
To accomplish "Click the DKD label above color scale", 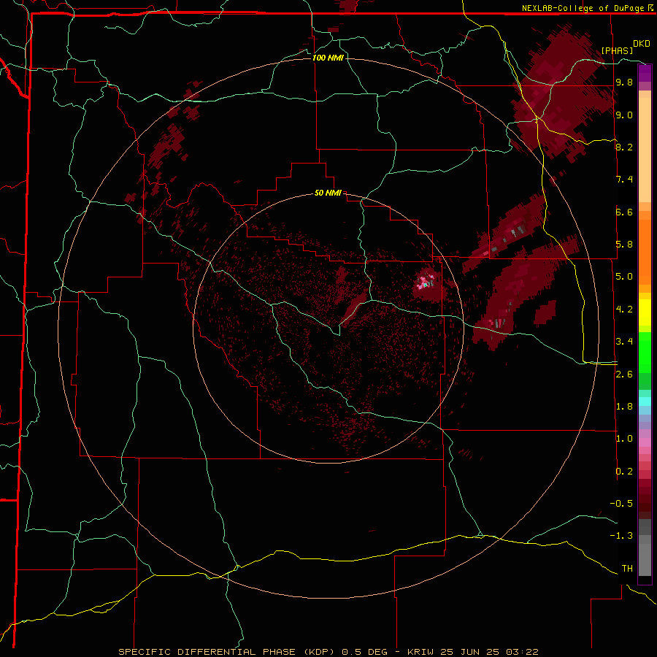I will [642, 44].
